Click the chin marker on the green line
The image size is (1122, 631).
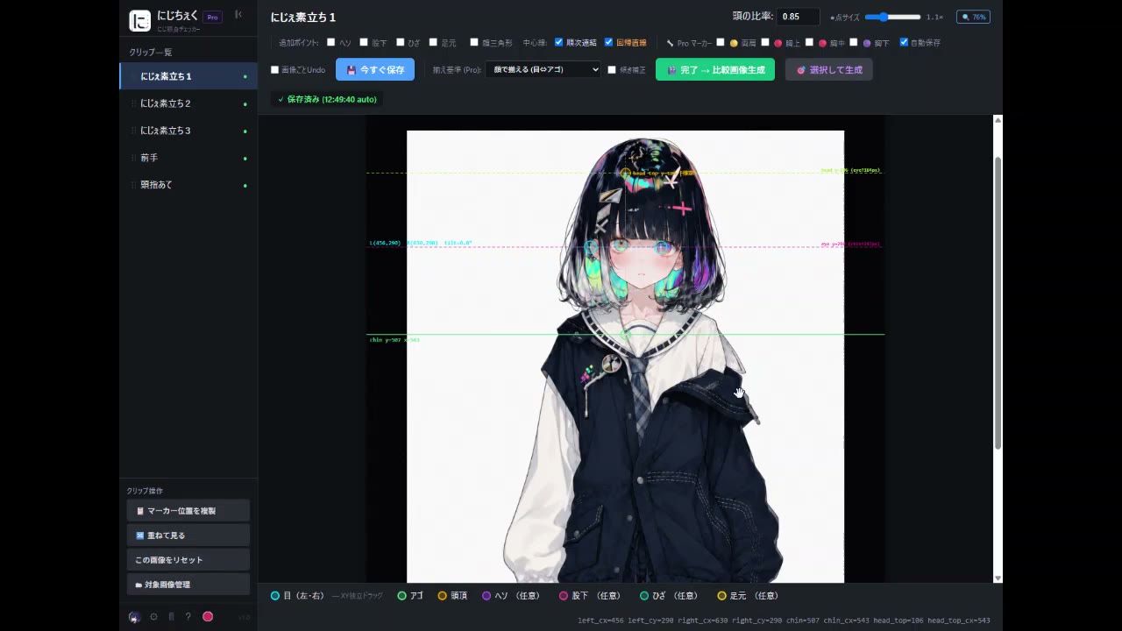coord(625,335)
